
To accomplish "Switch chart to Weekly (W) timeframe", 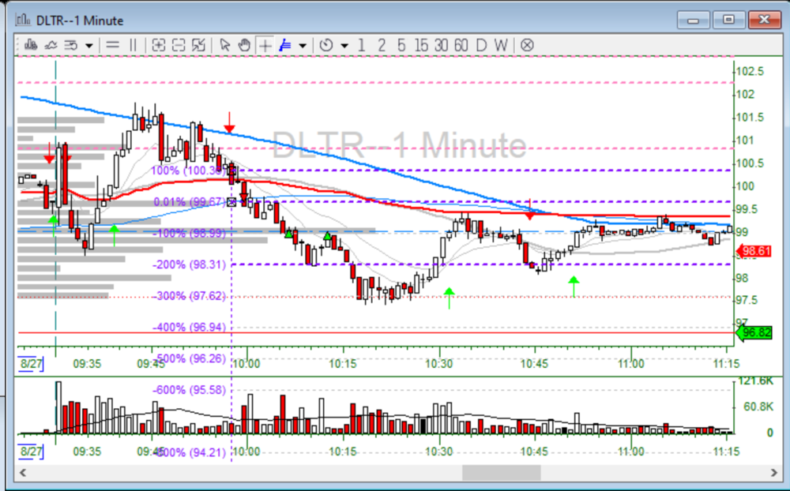I will [501, 45].
